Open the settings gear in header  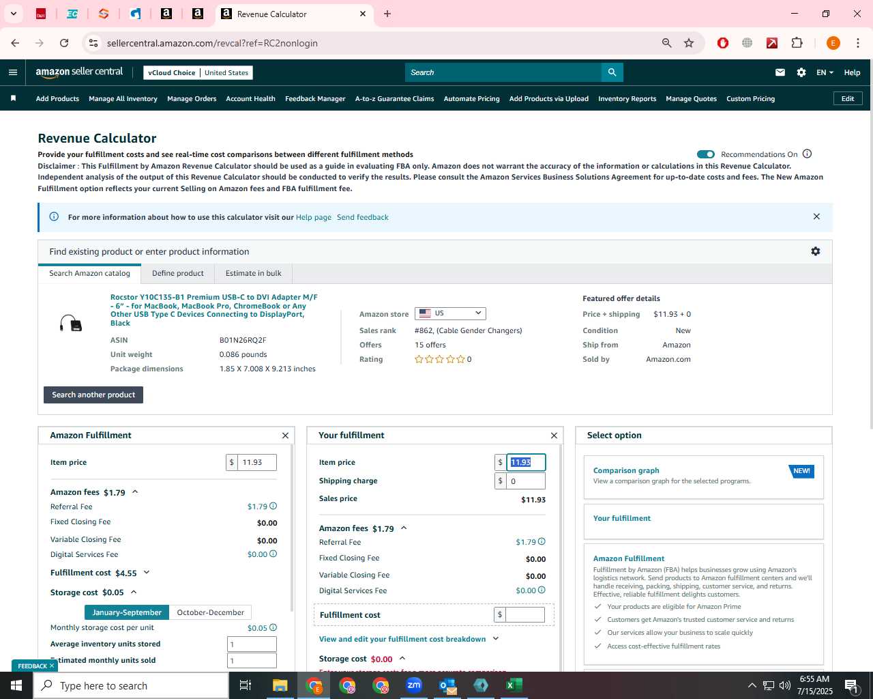click(801, 72)
